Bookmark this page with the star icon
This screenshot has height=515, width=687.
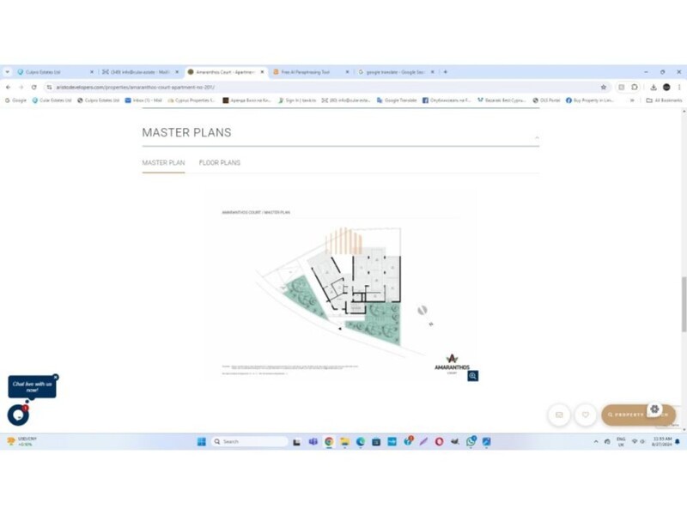(604, 87)
